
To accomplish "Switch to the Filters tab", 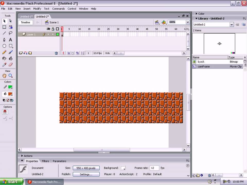I will tap(45, 161).
